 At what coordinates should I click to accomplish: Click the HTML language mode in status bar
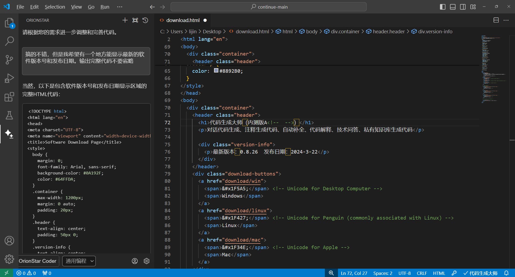click(x=439, y=273)
